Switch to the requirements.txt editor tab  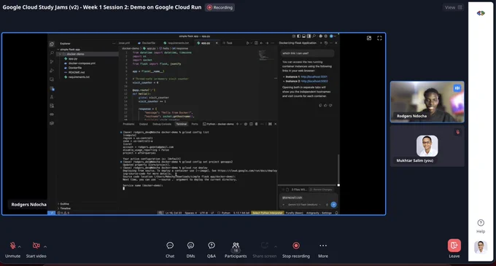177,43
